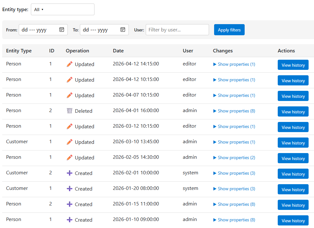Click the Deleted operation label
Image resolution: width=314 pixels, height=228 pixels.
pos(83,111)
